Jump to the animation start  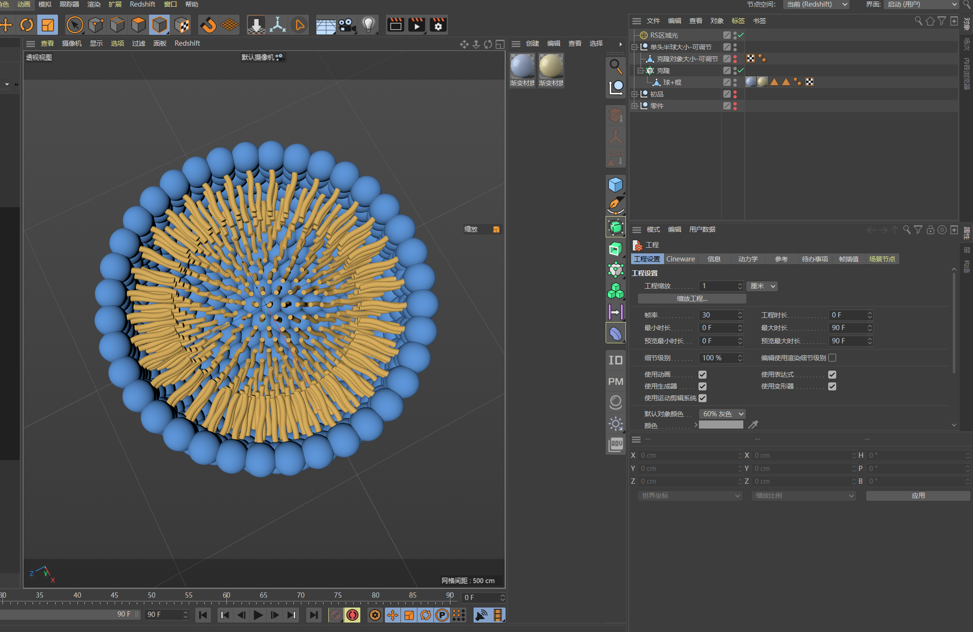[x=203, y=615]
